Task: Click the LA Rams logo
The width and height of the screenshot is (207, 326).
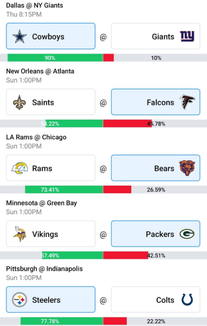Action: tap(19, 168)
